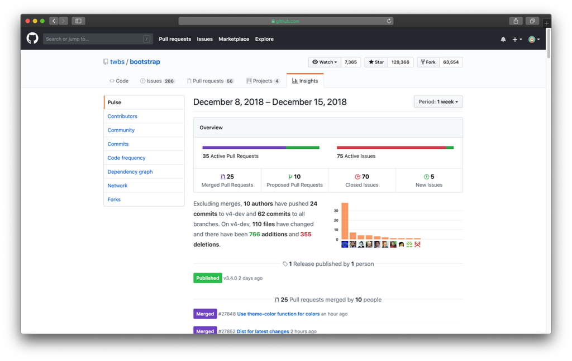Open Use theme-color function for colors
The width and height of the screenshot is (572, 361).
[x=278, y=314]
